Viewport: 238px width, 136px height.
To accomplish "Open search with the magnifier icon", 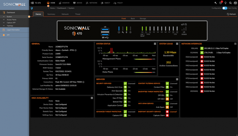I will (230, 3).
